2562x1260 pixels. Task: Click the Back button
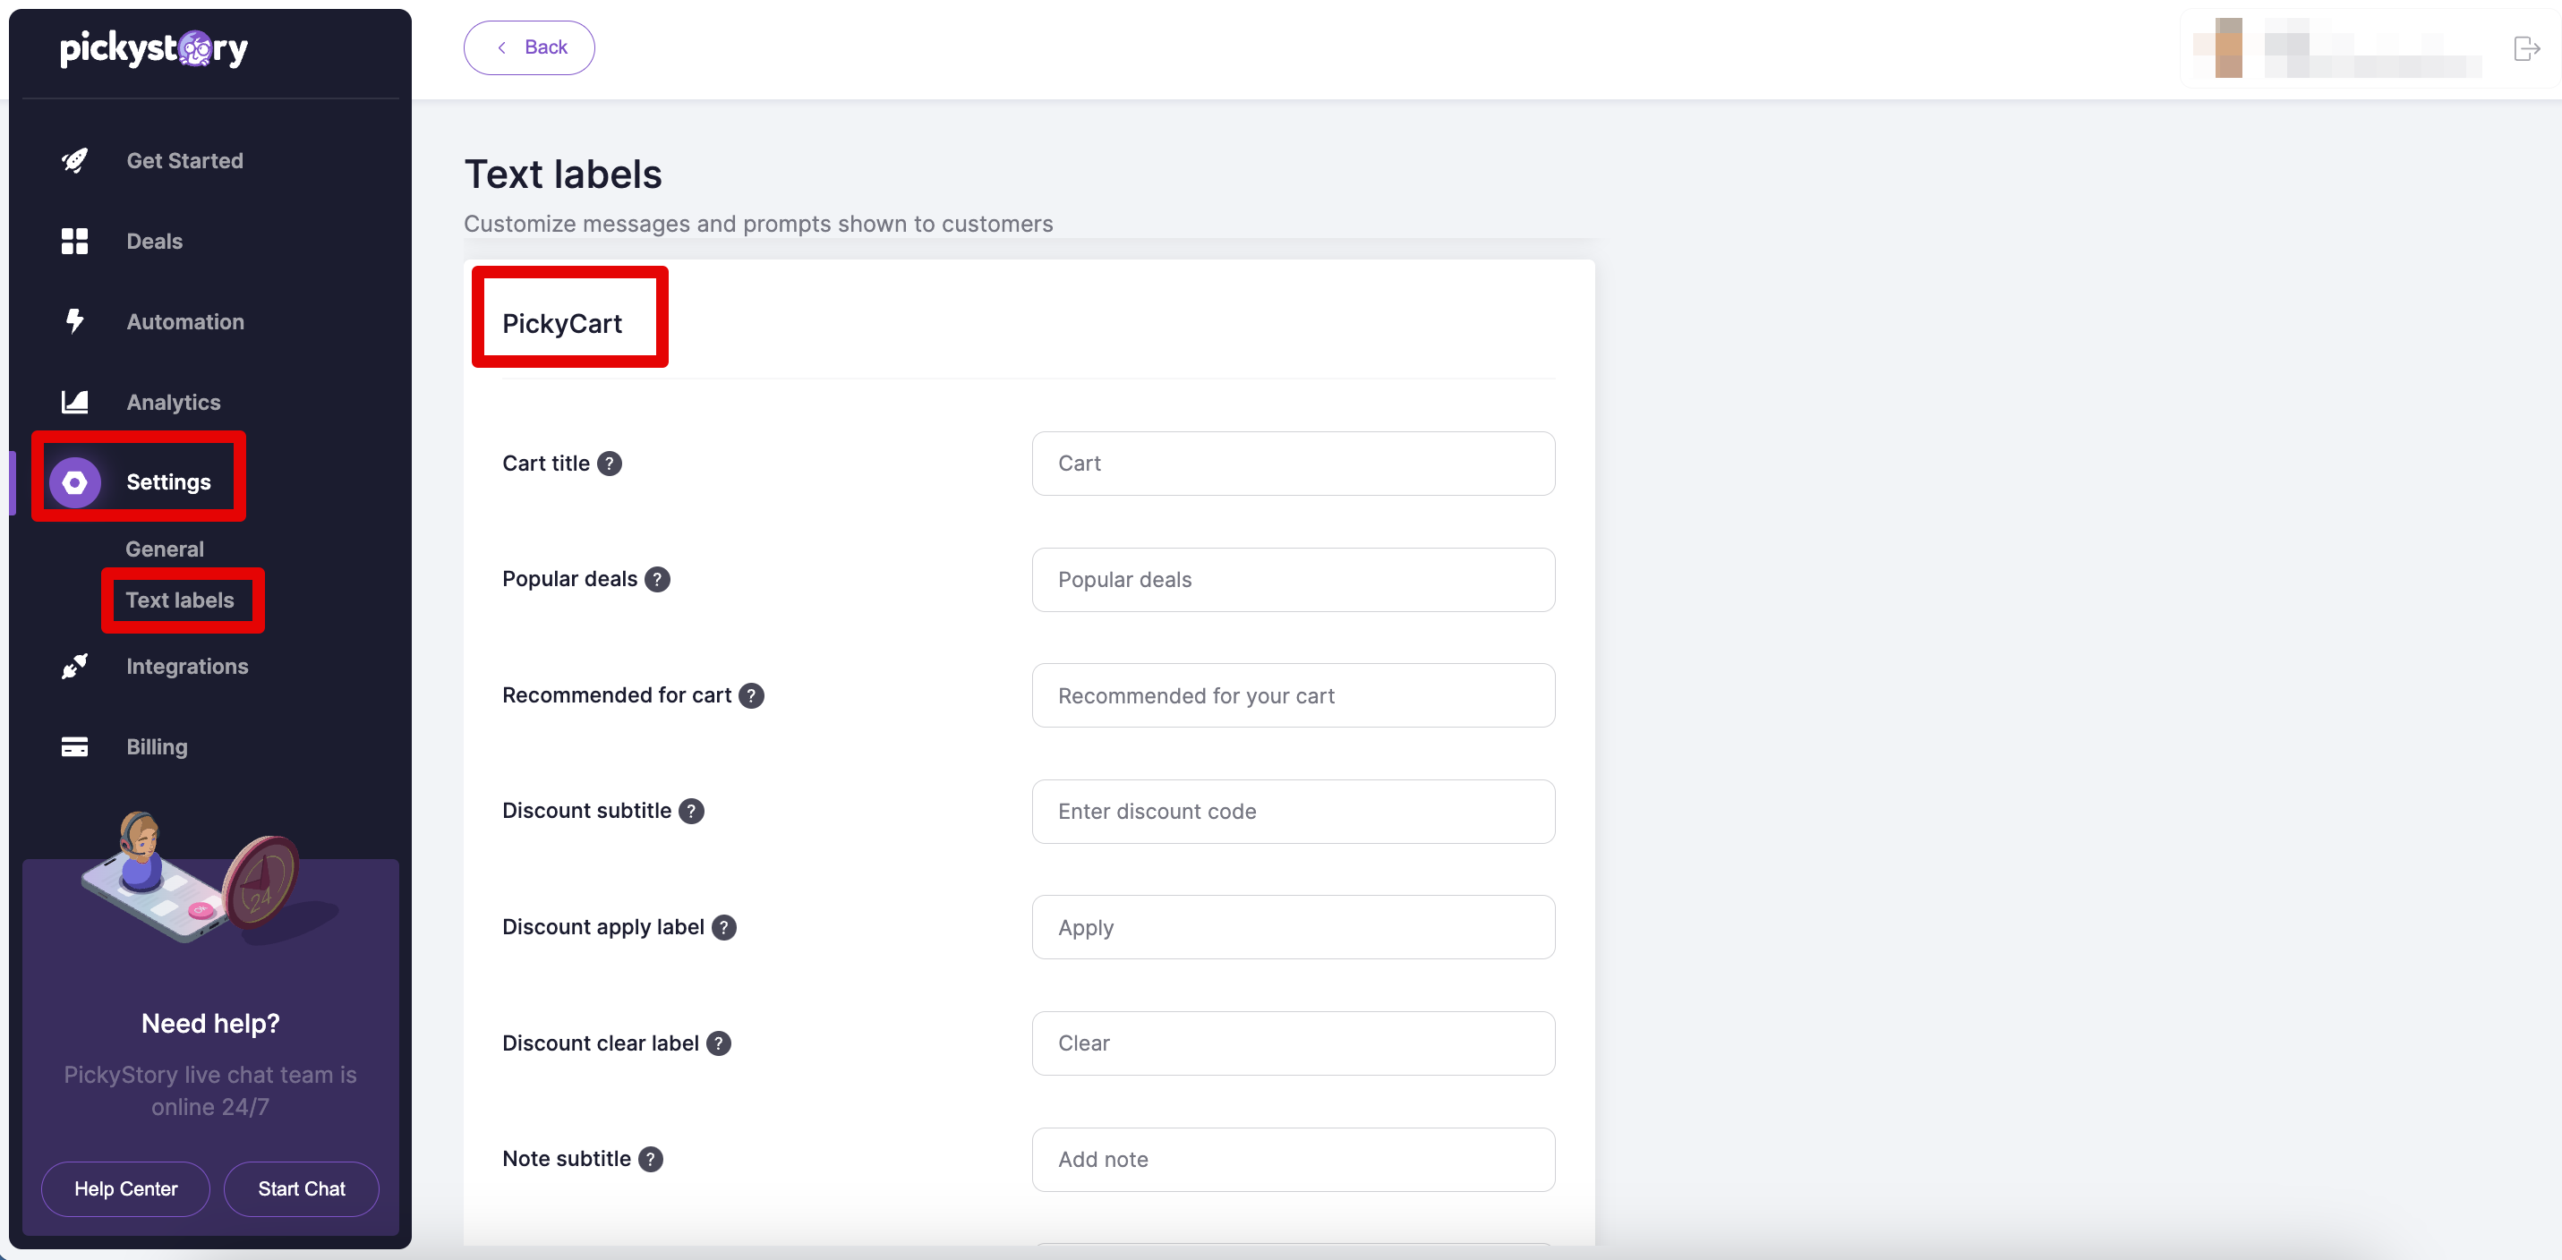coord(529,47)
